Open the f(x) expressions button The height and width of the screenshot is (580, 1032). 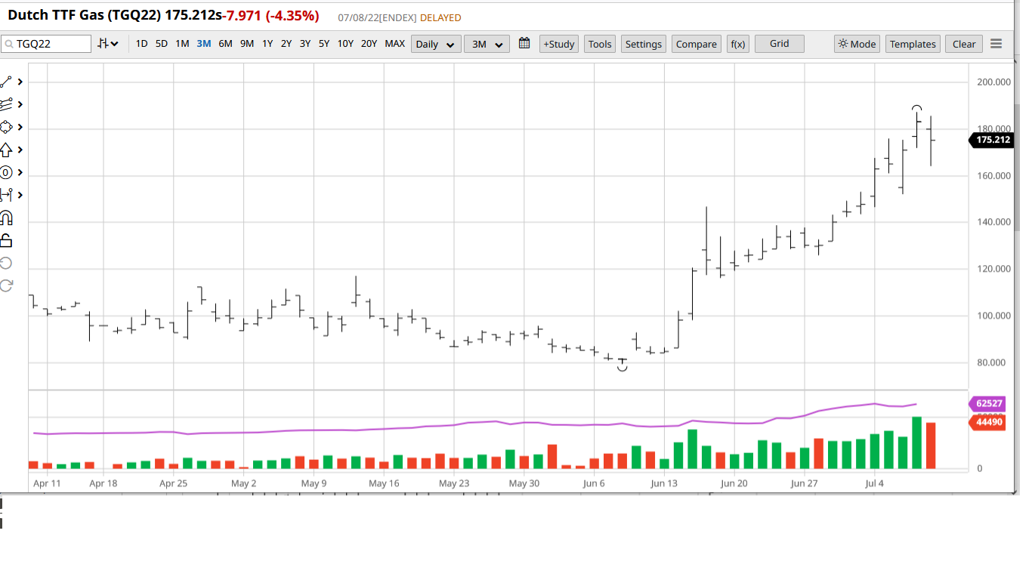click(737, 44)
